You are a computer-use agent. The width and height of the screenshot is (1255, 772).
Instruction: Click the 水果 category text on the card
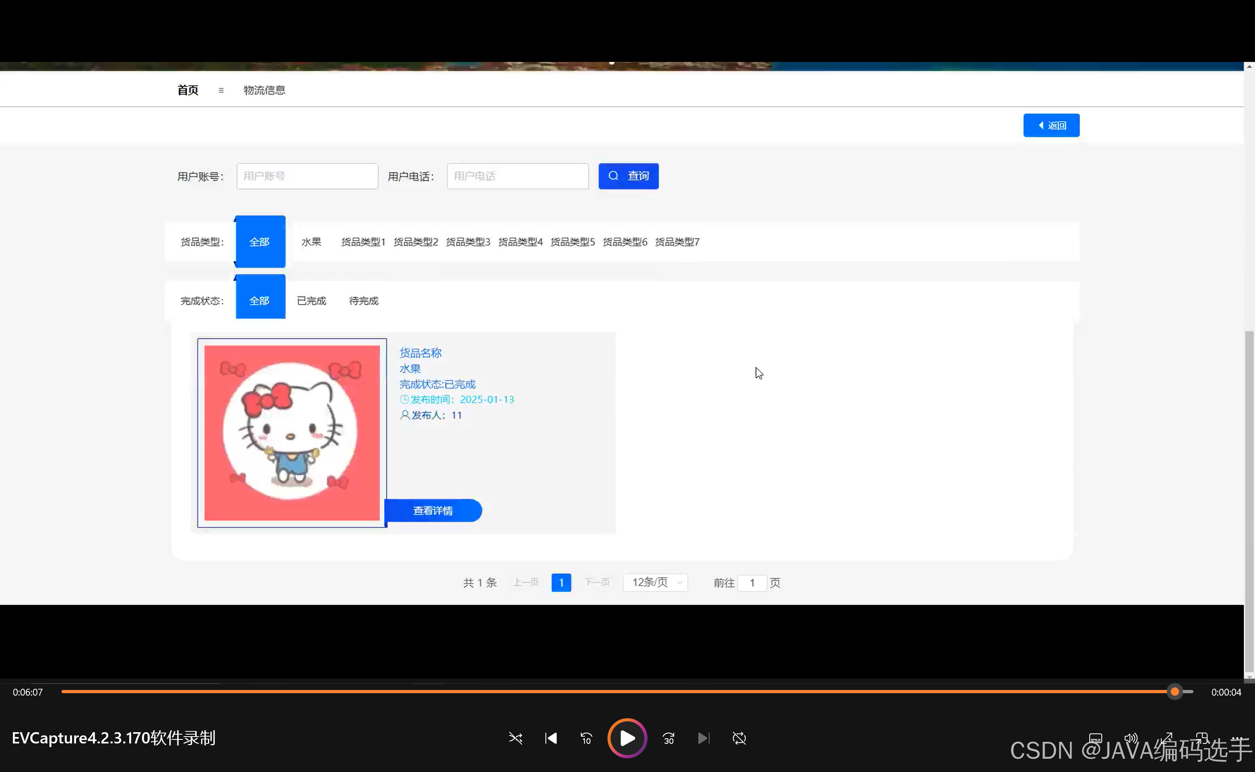410,369
